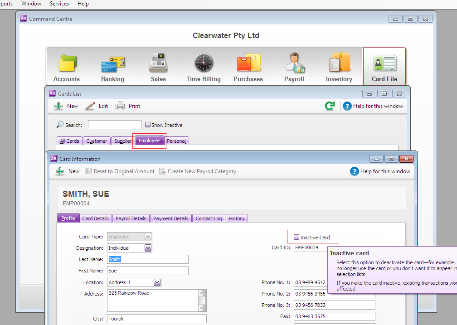Open the Location Address 1 dropdown
The height and width of the screenshot is (325, 457).
(157, 282)
